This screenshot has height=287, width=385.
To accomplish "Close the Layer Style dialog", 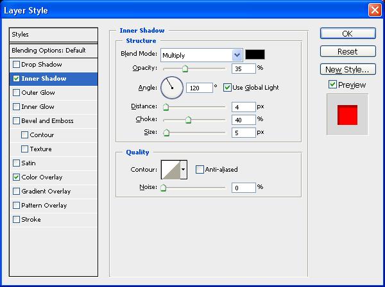I will coord(375,10).
